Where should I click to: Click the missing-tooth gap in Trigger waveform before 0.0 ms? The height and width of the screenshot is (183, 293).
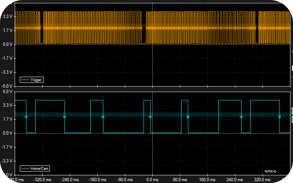[x=144, y=28]
